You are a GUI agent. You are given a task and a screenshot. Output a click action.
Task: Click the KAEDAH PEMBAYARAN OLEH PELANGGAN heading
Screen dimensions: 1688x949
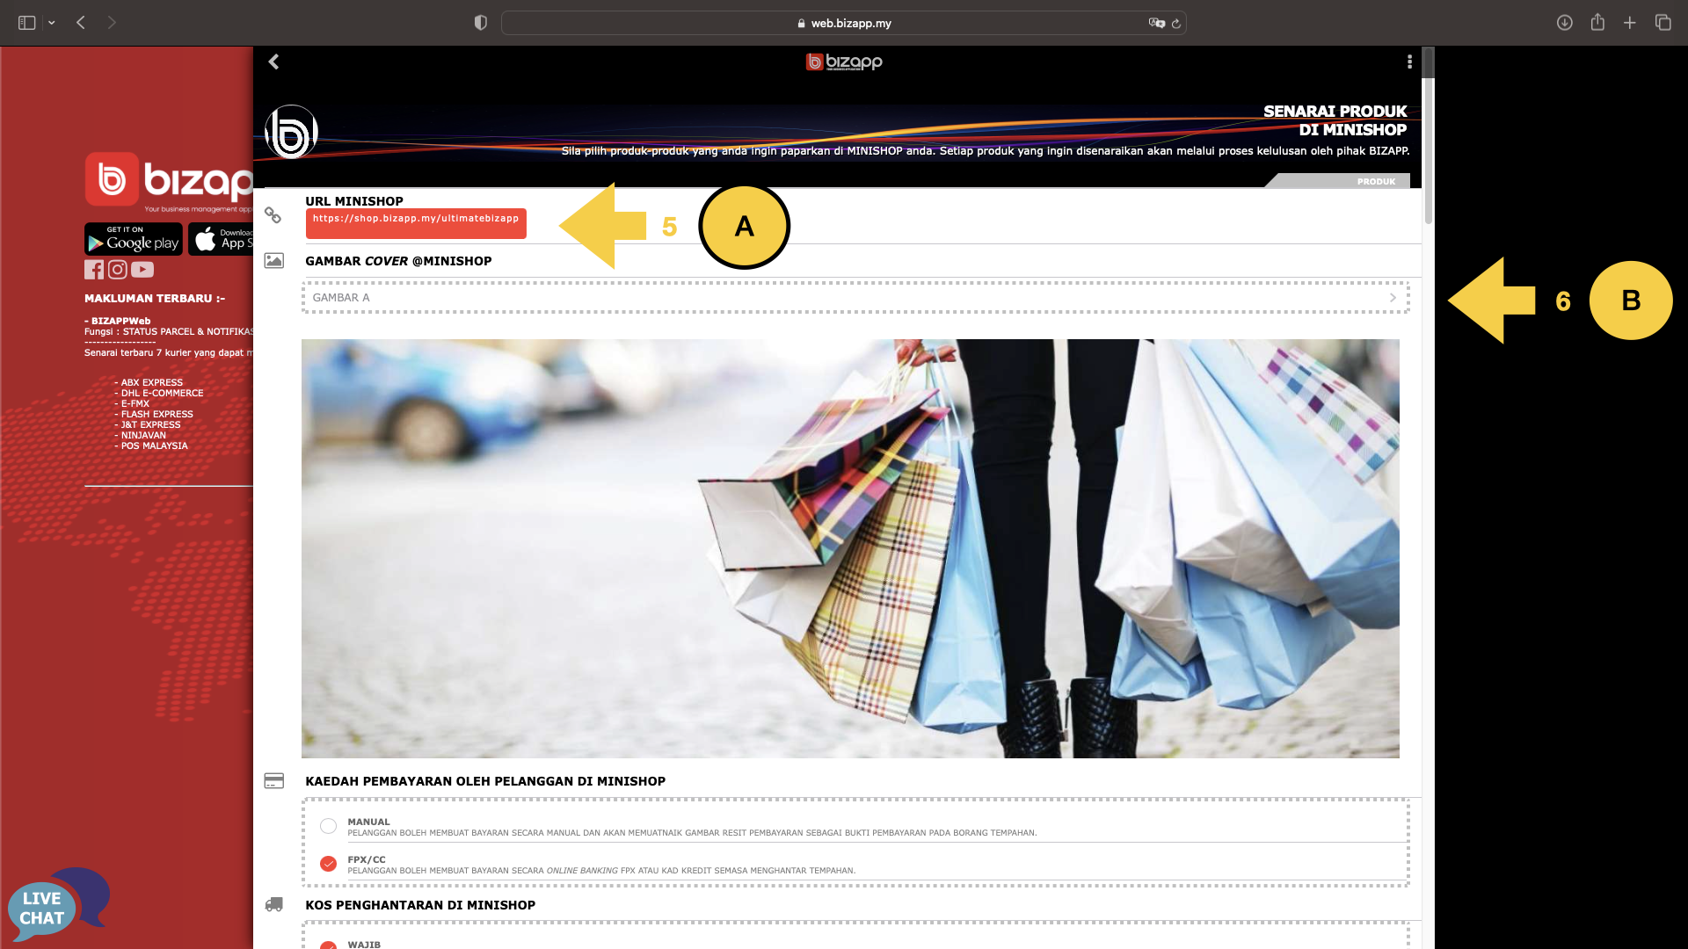[485, 781]
